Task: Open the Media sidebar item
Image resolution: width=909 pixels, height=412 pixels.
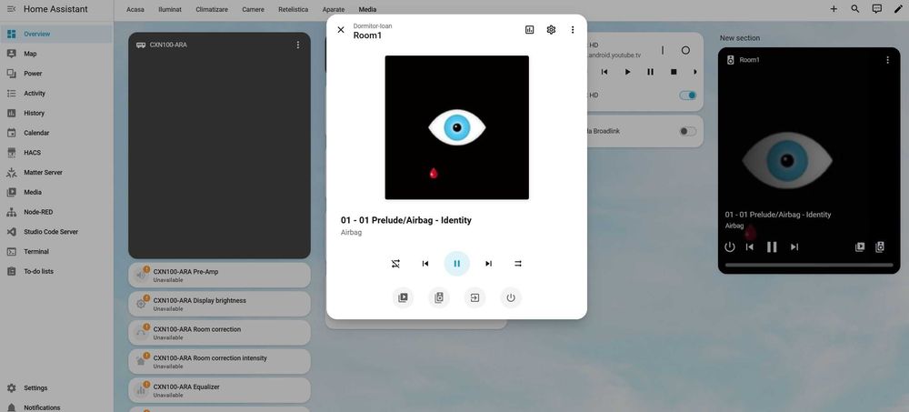Action: (56, 192)
